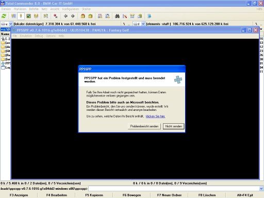The height and width of the screenshot is (198, 264).
Task: Click the synchronize directories icon
Action: coord(132,16)
